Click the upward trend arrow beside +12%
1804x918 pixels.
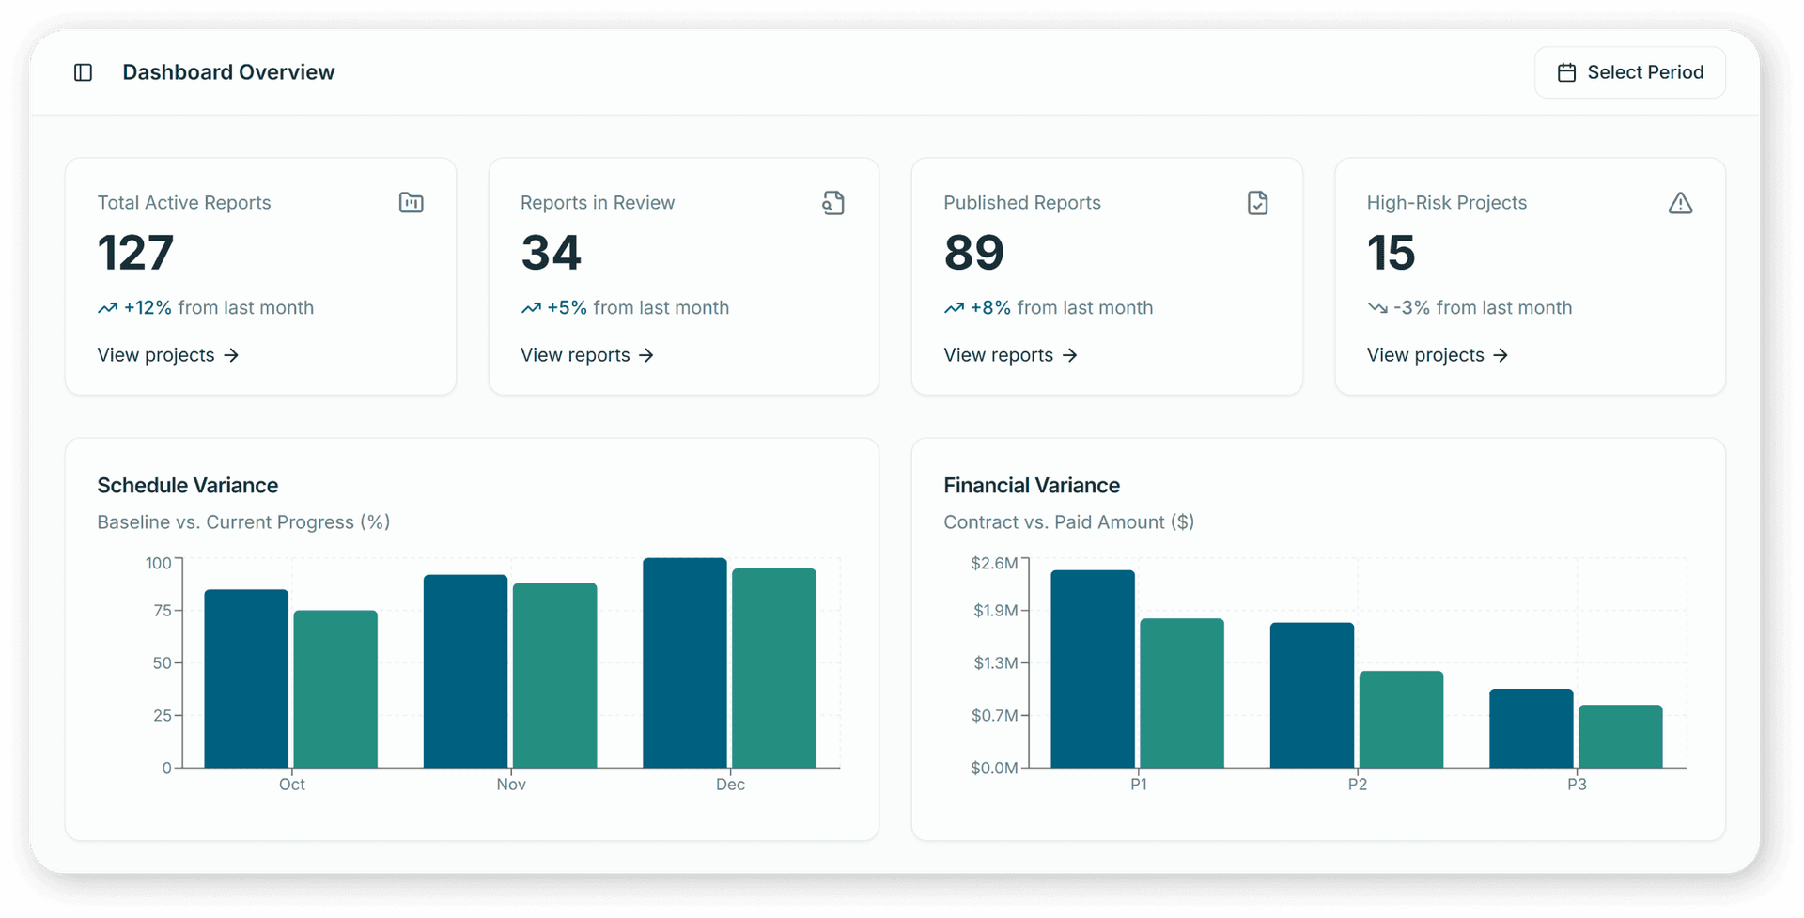tap(105, 307)
